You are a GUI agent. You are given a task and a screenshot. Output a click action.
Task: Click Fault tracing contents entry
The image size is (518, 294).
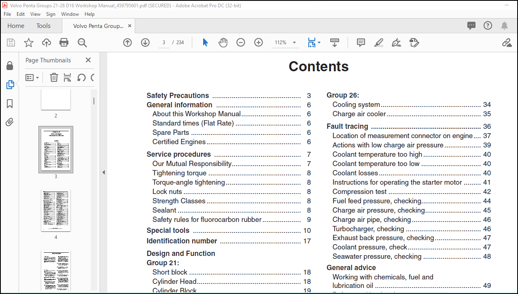pos(409,126)
